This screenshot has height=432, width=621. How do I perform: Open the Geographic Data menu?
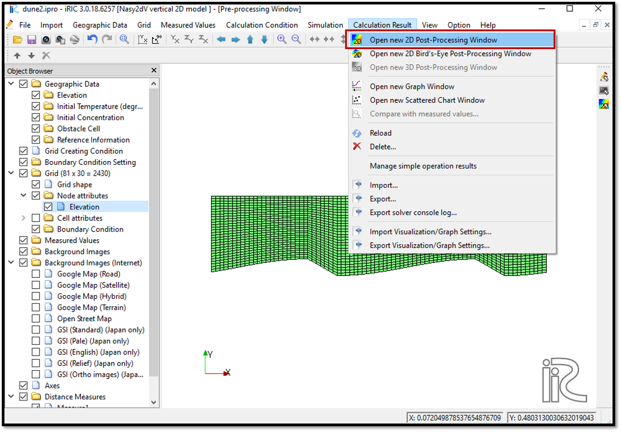pyautogui.click(x=100, y=25)
